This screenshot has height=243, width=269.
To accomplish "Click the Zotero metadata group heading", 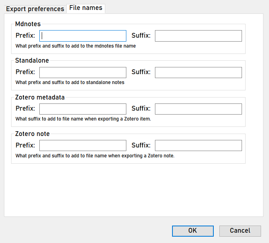I will (x=40, y=97).
